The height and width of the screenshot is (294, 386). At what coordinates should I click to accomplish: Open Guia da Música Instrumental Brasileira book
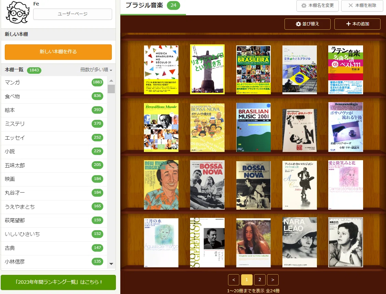coord(254,70)
